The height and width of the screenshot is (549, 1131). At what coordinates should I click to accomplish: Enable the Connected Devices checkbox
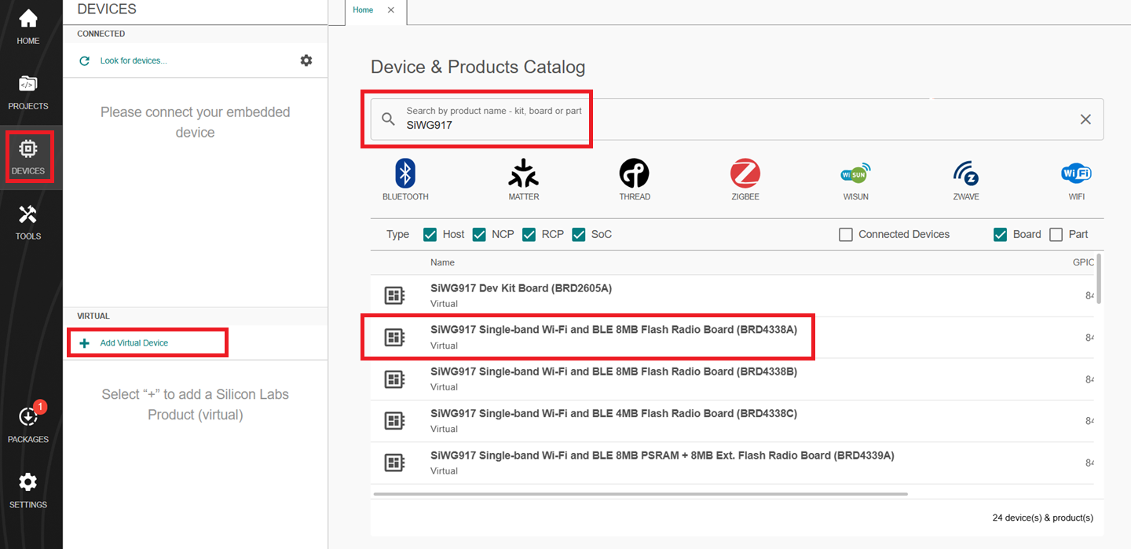coord(846,234)
